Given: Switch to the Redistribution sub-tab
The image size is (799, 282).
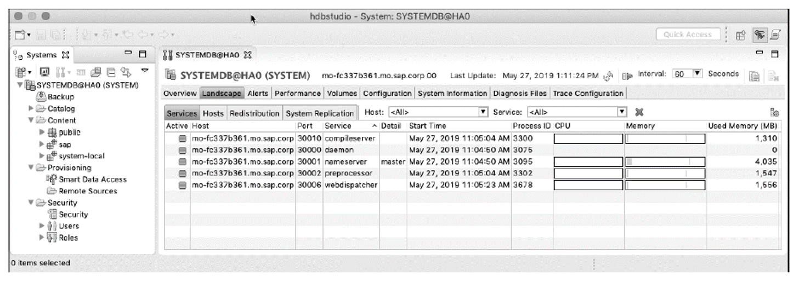Looking at the screenshot, I should (255, 113).
